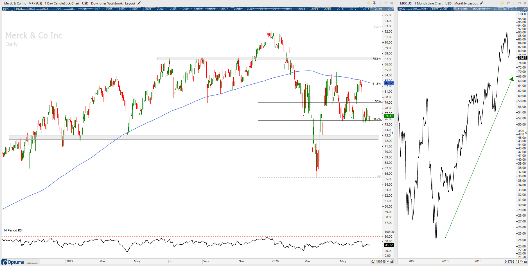Click the Optuma logo
This screenshot has width=528, height=266.
click(x=13, y=262)
